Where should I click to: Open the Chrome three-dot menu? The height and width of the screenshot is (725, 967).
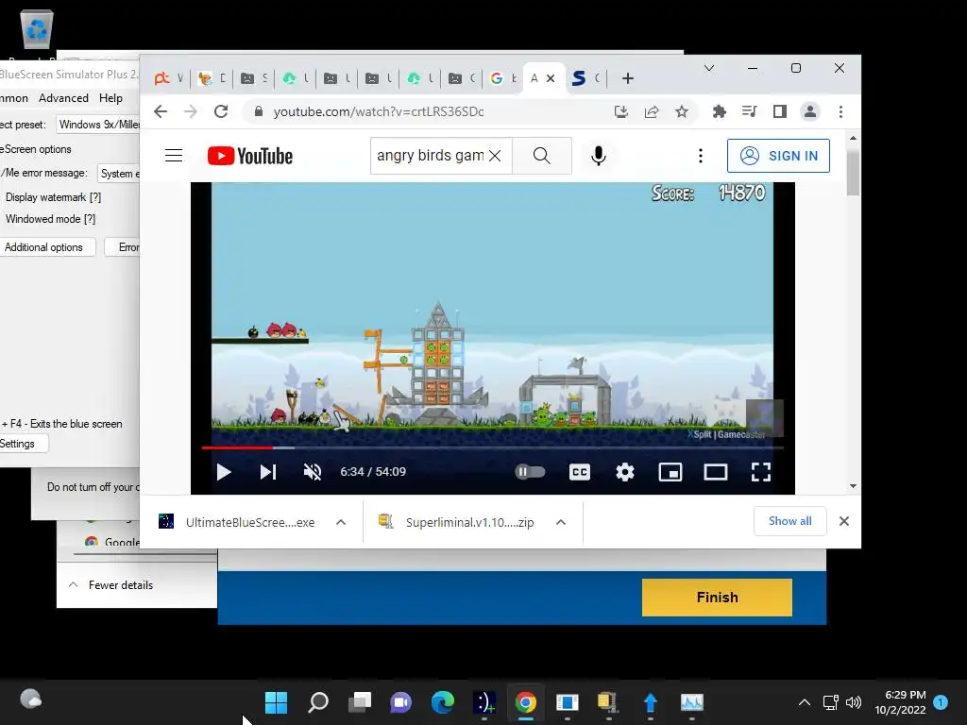(840, 111)
